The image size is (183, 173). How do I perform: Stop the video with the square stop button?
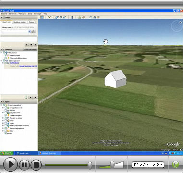[36, 165]
